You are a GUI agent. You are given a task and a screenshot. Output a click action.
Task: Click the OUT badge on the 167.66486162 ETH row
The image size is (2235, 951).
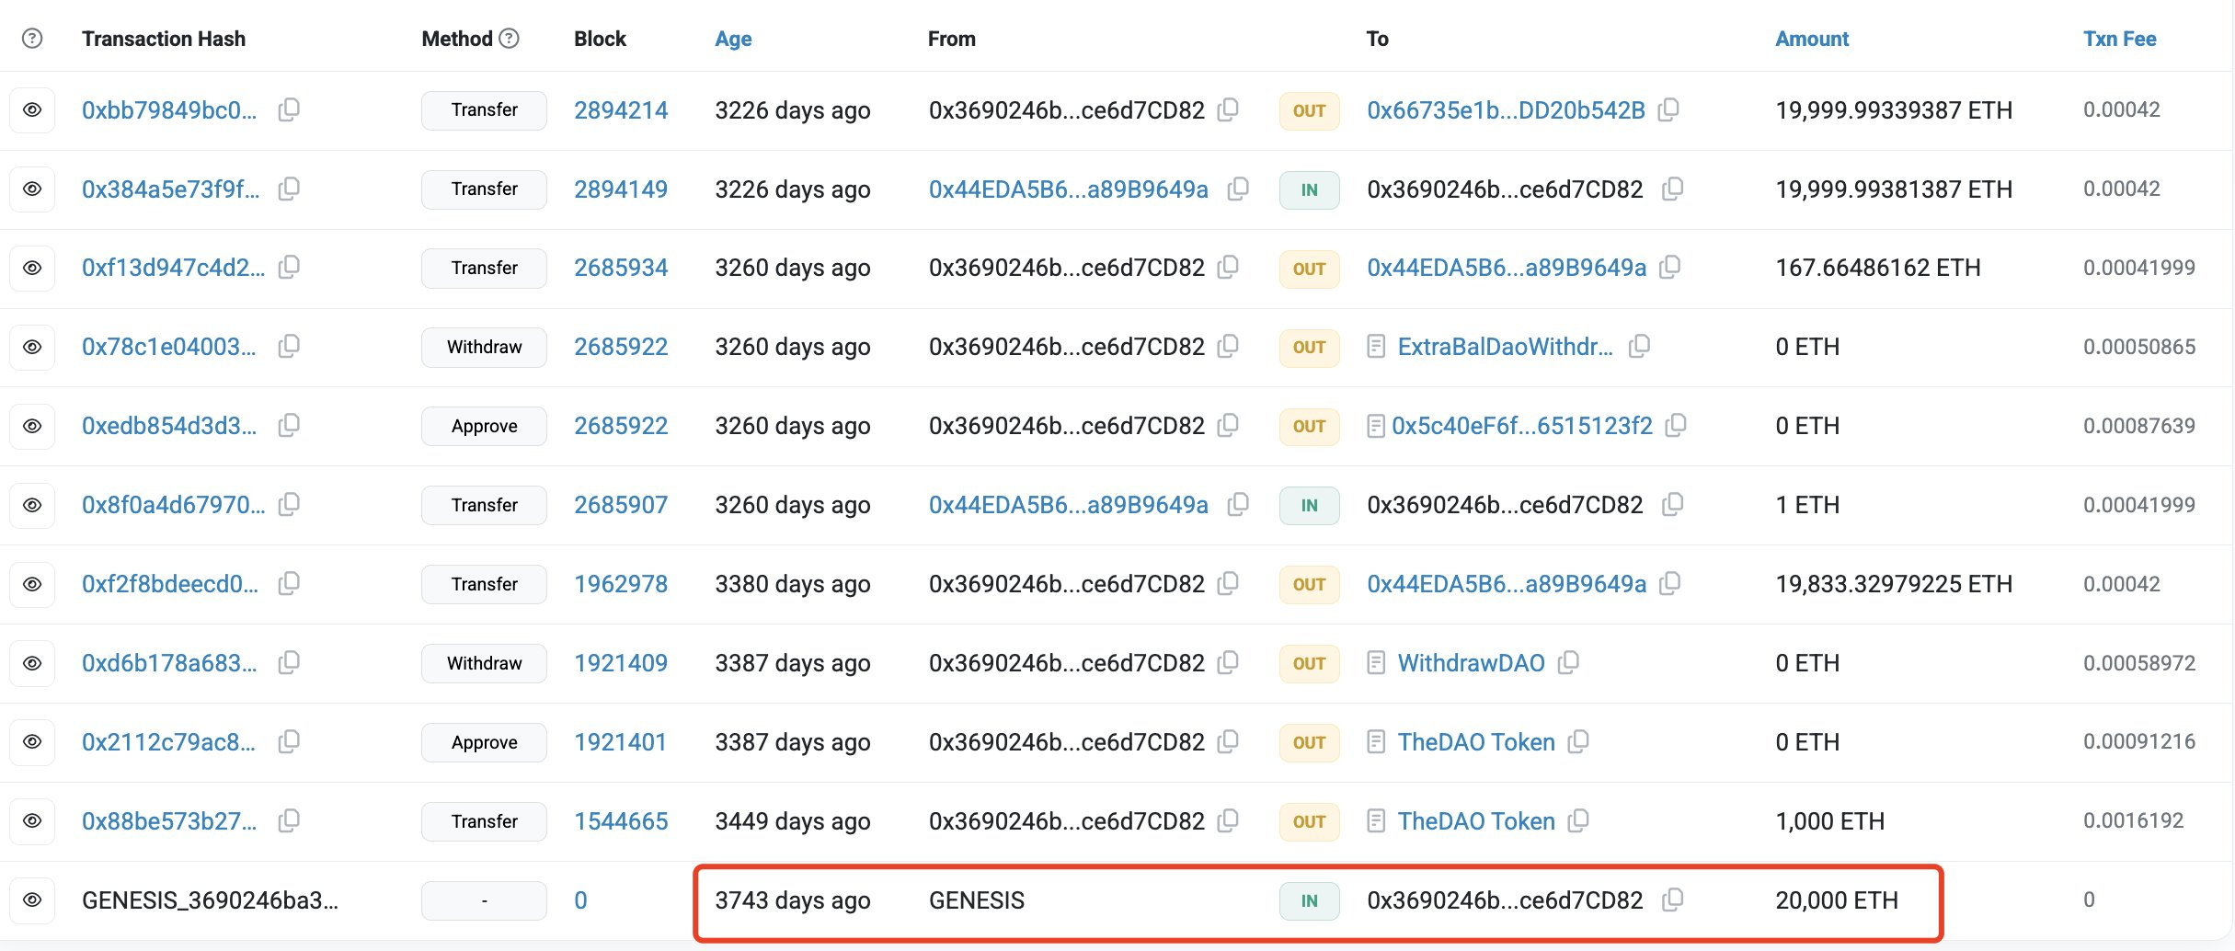[1309, 268]
